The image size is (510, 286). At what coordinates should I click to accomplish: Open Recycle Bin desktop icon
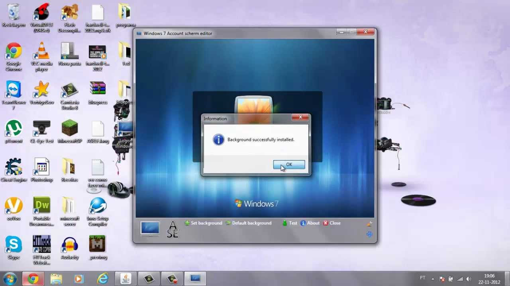coord(14,16)
